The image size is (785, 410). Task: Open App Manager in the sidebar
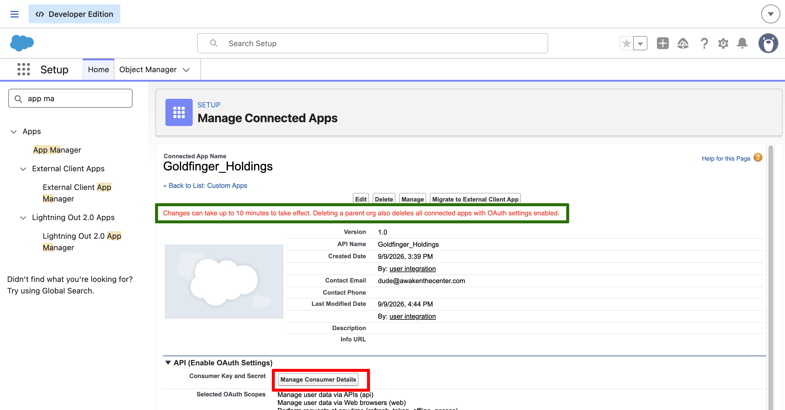click(x=57, y=150)
